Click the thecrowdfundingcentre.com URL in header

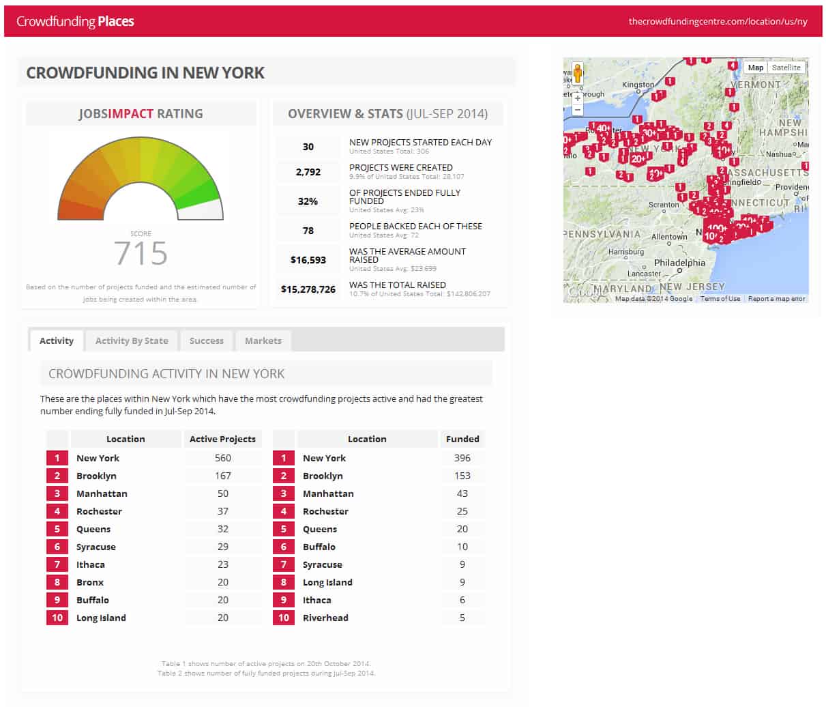click(x=718, y=21)
